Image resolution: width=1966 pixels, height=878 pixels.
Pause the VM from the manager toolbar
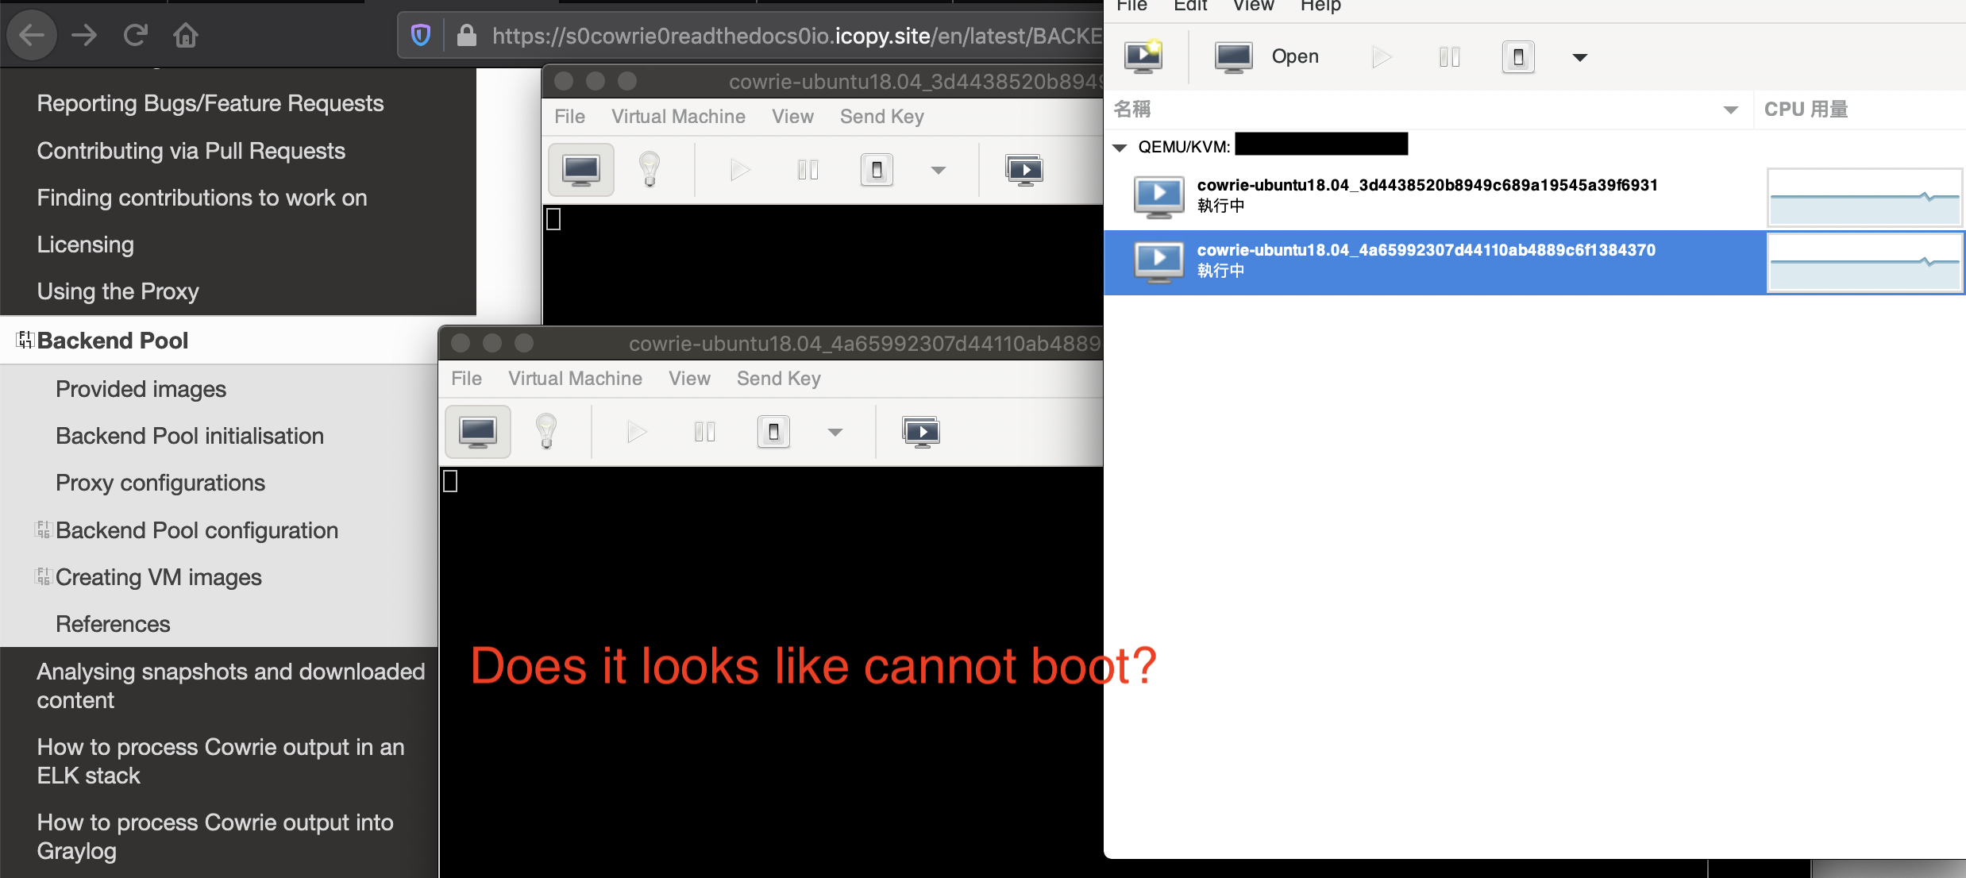coord(1449,56)
